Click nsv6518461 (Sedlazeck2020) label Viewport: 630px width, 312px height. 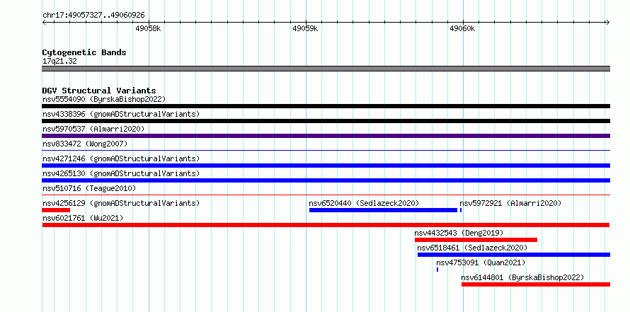click(472, 248)
